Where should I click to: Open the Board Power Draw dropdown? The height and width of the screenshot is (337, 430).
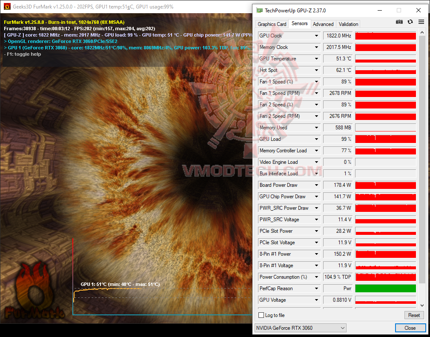pyautogui.click(x=316, y=185)
